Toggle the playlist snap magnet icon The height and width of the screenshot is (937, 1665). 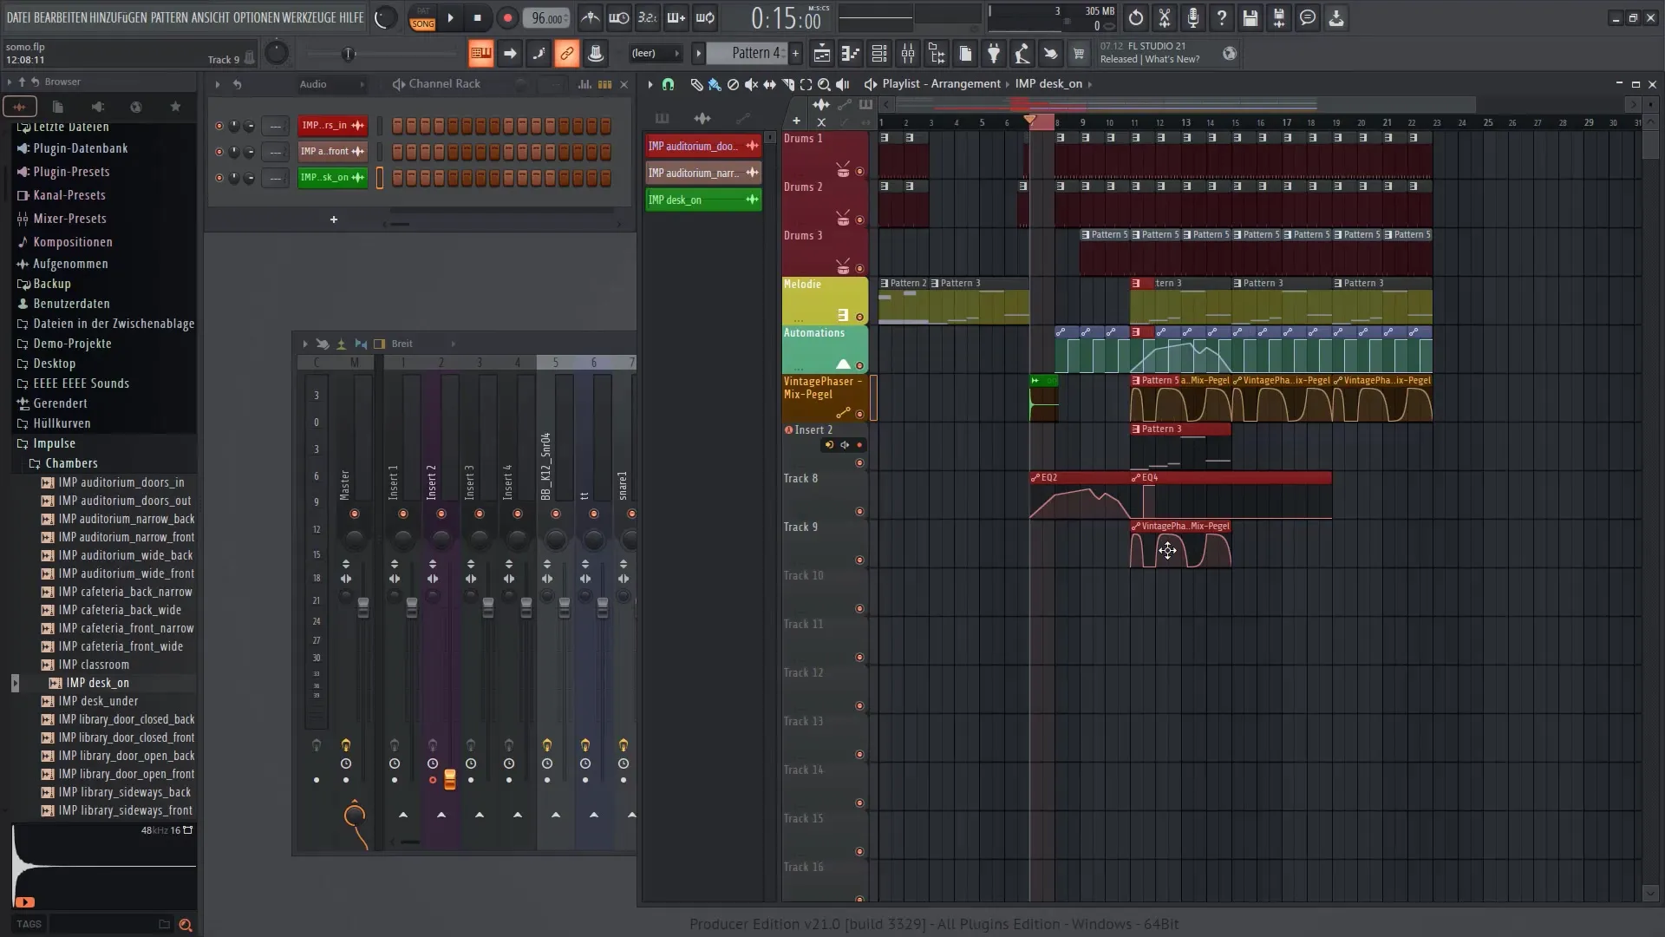(x=668, y=84)
